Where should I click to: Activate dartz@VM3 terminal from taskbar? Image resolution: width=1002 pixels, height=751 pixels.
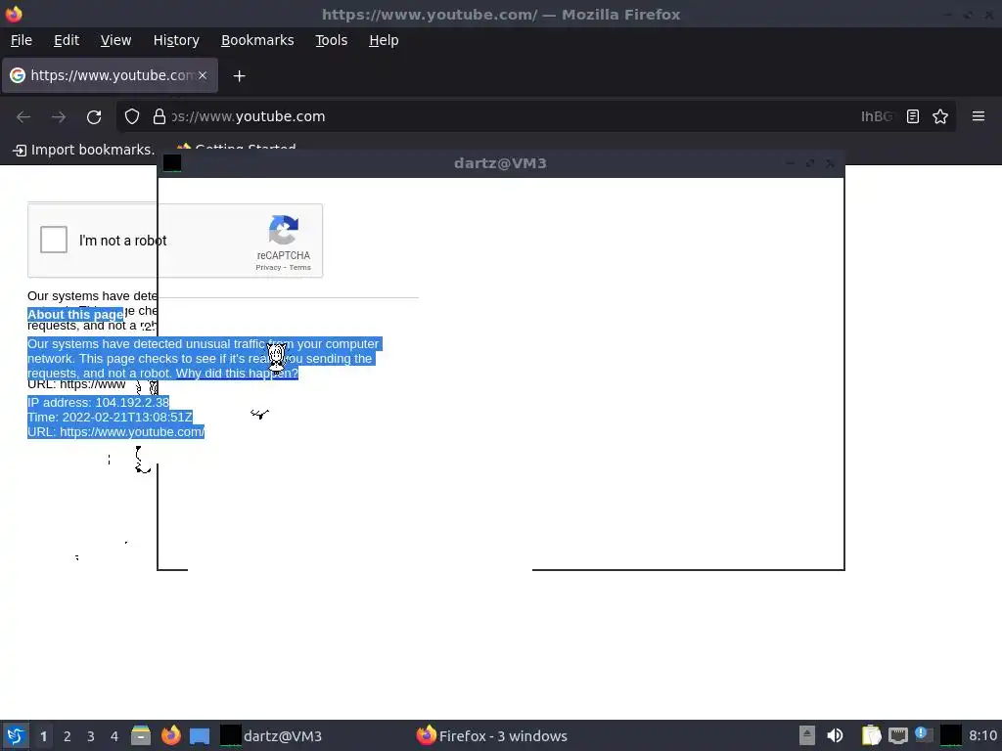(x=271, y=736)
